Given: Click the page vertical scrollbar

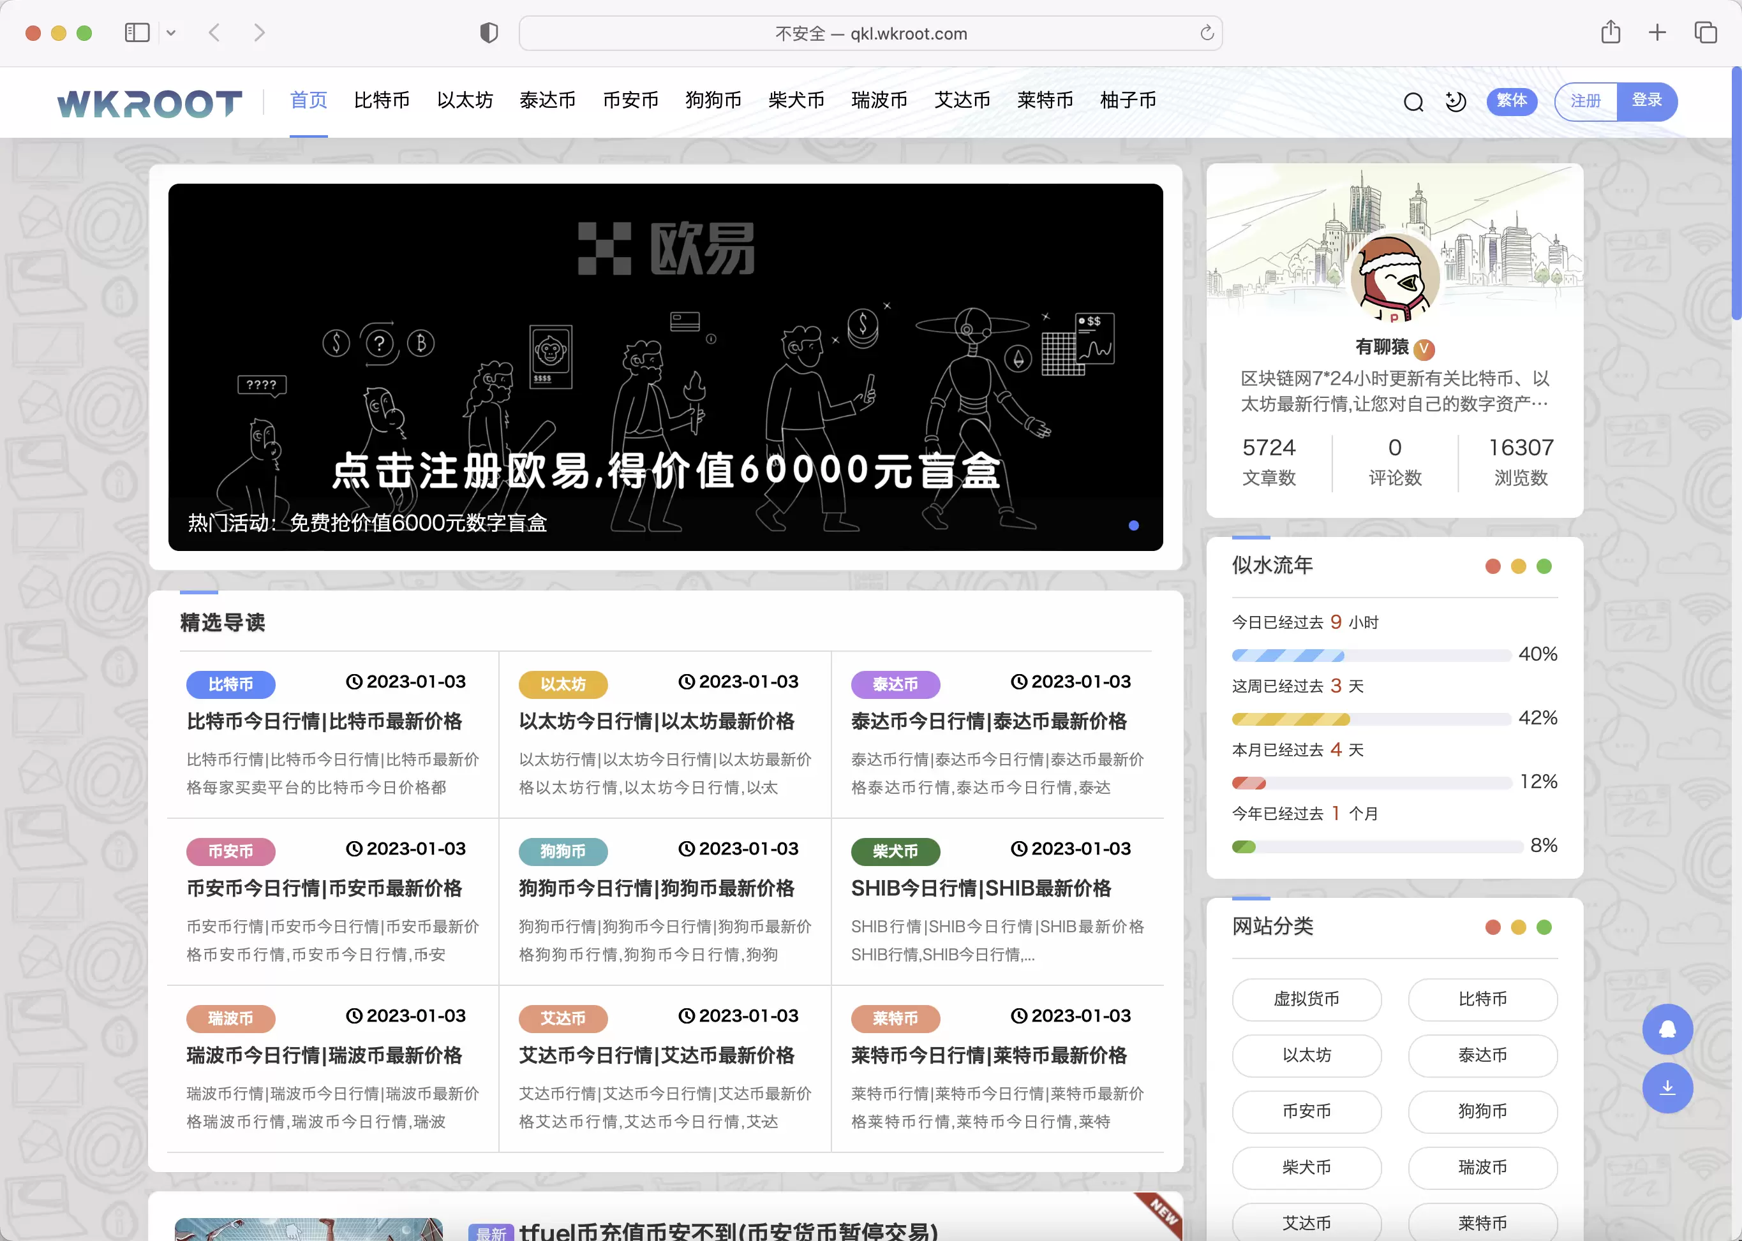Looking at the screenshot, I should coord(1736,194).
